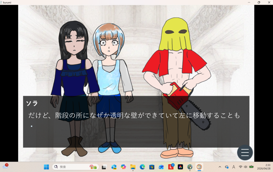Open File Explorer from the taskbar
The image size is (273, 172).
click(133, 167)
